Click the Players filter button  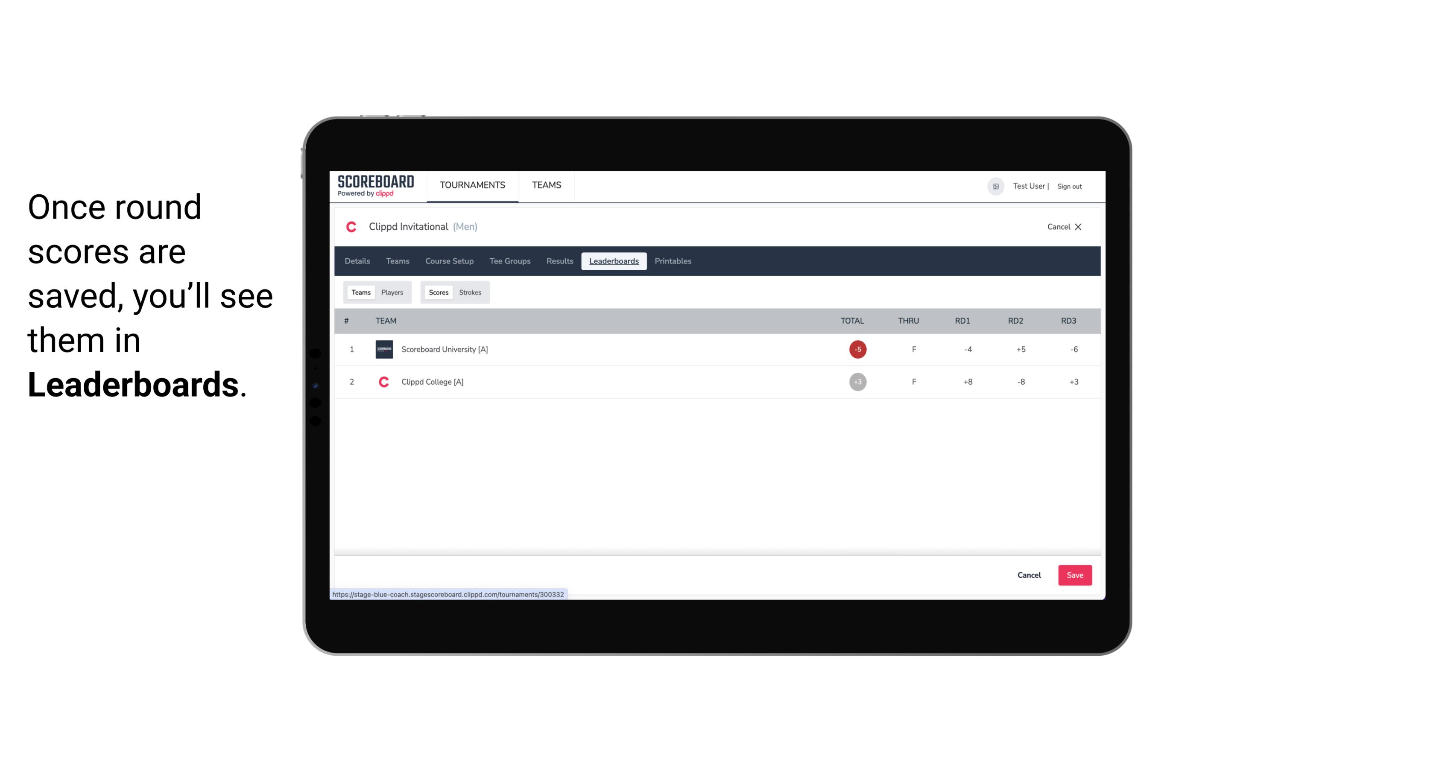point(392,292)
